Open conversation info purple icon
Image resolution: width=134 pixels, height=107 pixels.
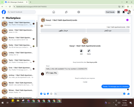127,20
